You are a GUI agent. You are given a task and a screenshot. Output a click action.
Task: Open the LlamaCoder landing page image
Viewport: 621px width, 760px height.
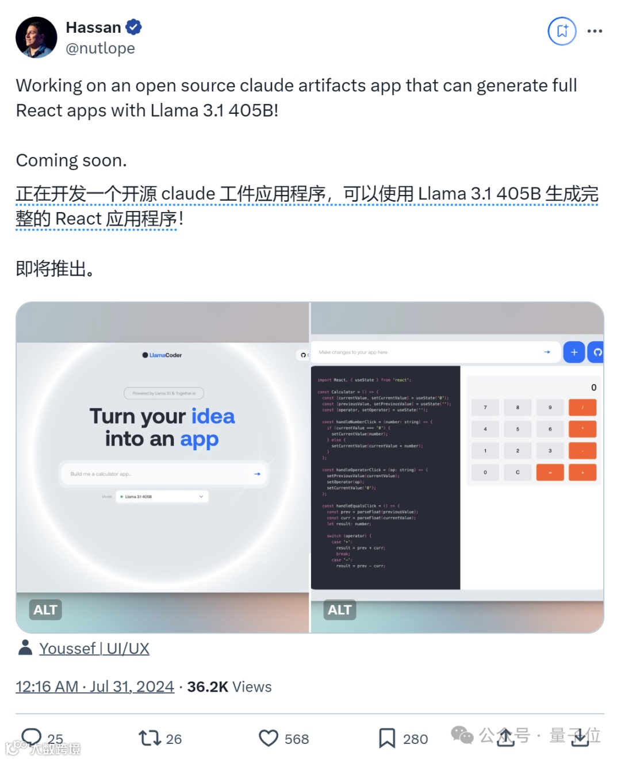[163, 467]
